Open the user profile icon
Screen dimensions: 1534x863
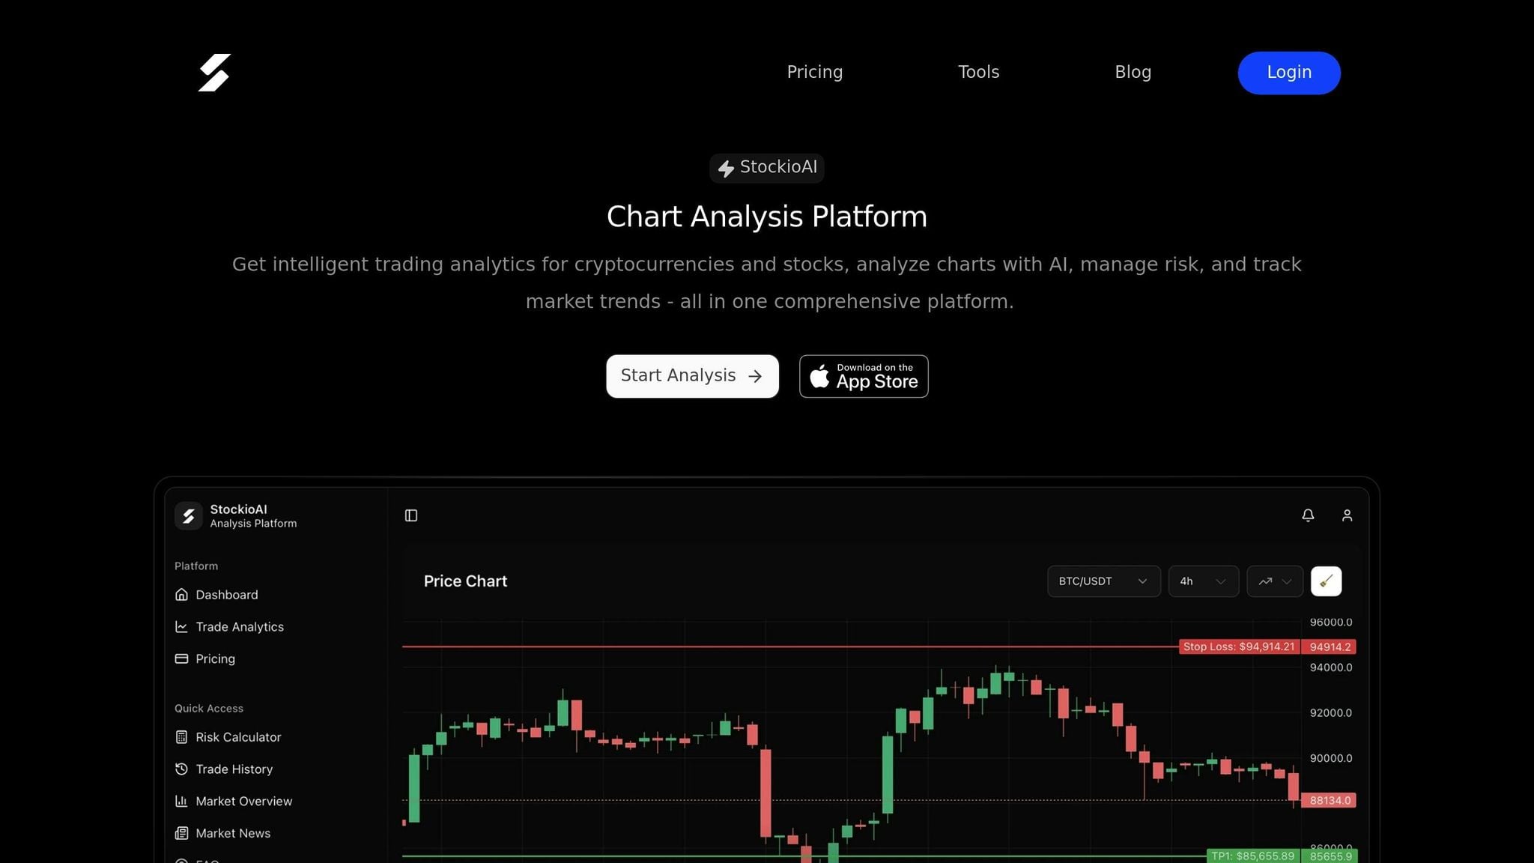pyautogui.click(x=1347, y=515)
